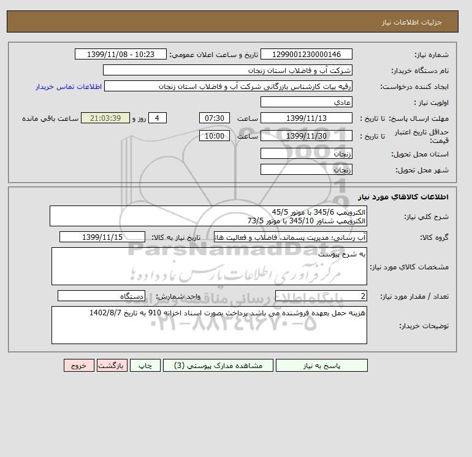Click the priority field 'عادي'
The height and width of the screenshot is (457, 472).
(306, 102)
